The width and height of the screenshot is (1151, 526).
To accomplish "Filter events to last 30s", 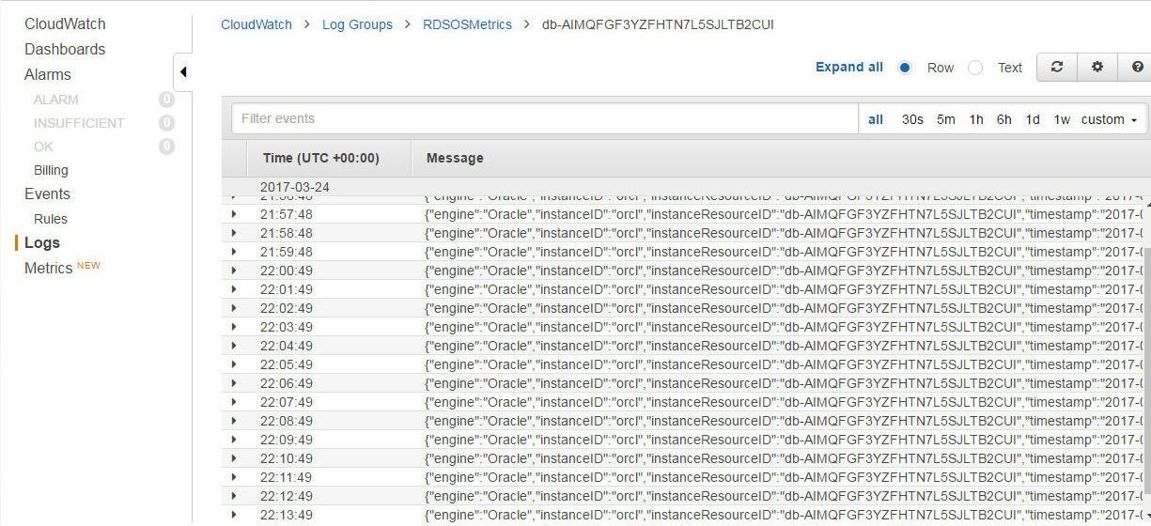I will (912, 119).
